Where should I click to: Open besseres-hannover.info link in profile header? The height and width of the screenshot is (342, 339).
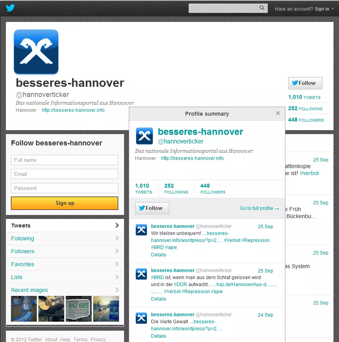(73, 110)
